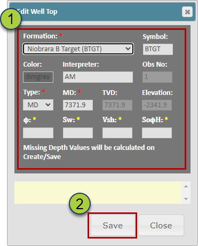Click the Obs No field
198x246 pixels.
coord(157,77)
